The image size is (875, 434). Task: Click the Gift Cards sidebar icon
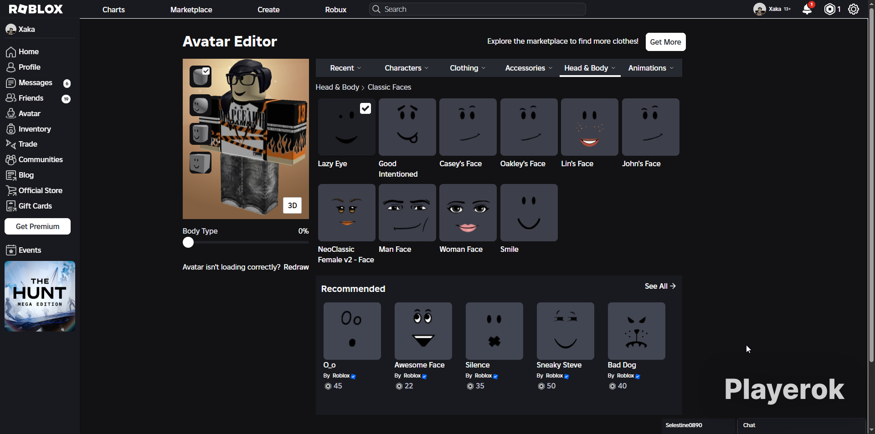(x=11, y=206)
